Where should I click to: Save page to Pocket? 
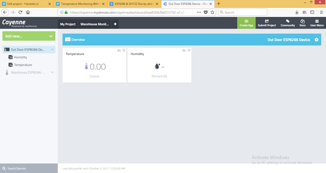tap(206, 12)
